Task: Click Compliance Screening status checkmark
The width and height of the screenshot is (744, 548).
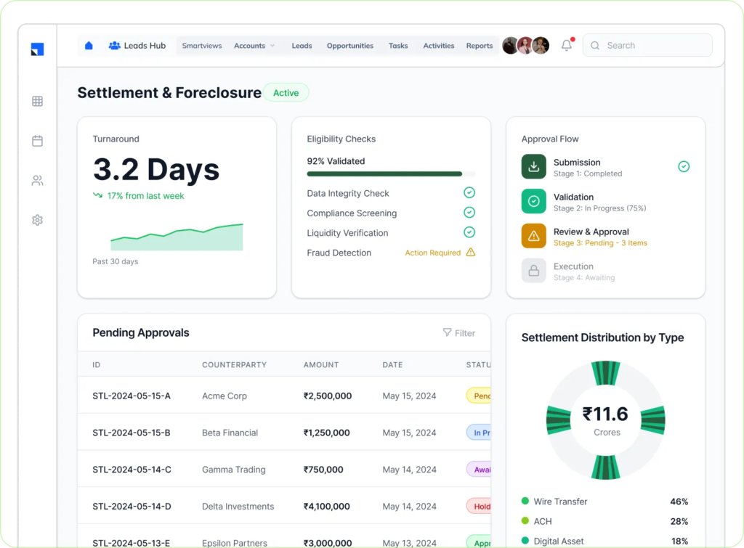Action: [x=469, y=213]
